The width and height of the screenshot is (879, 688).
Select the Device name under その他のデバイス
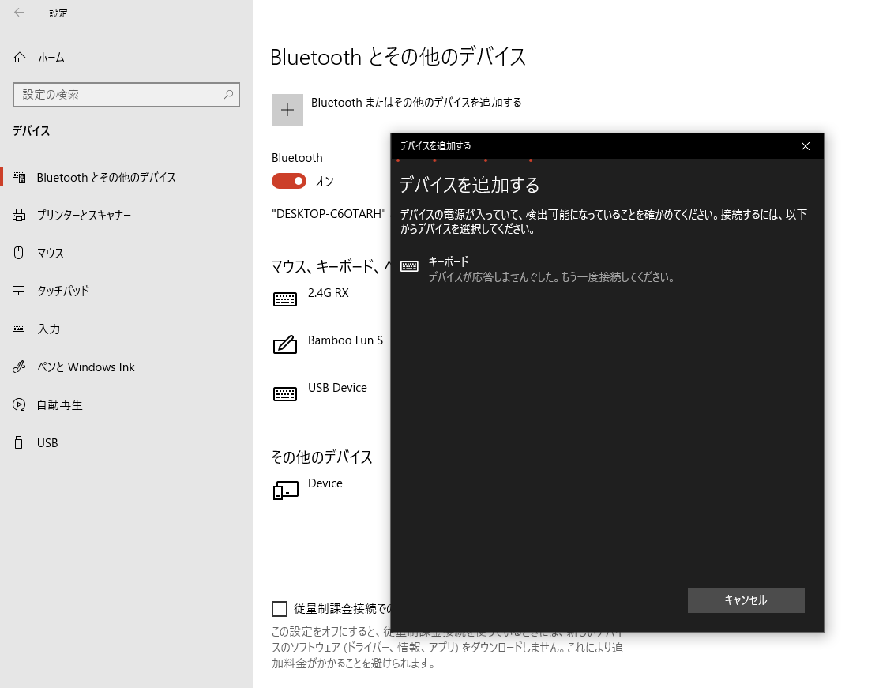click(x=325, y=483)
